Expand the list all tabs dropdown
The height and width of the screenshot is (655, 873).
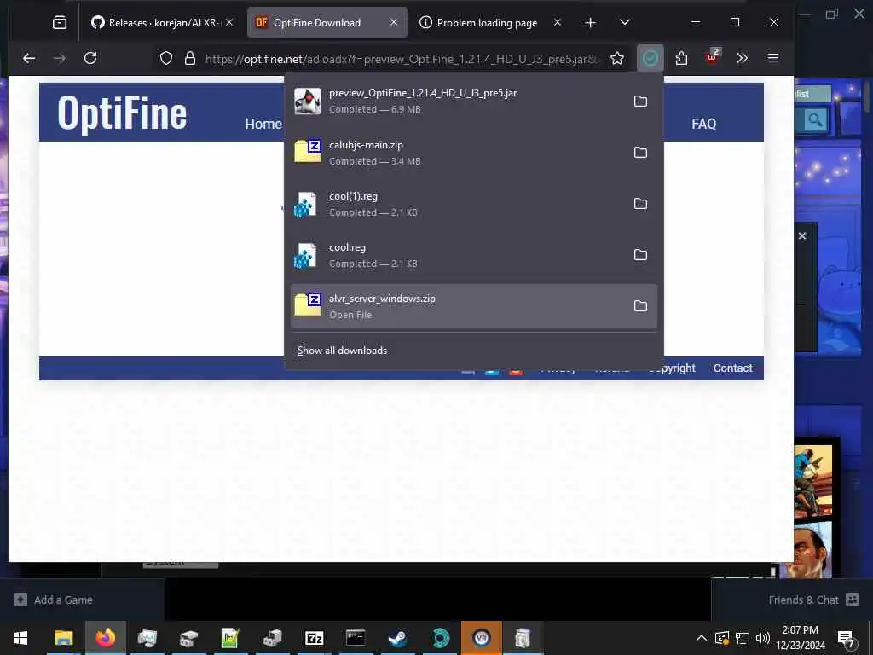pos(625,22)
